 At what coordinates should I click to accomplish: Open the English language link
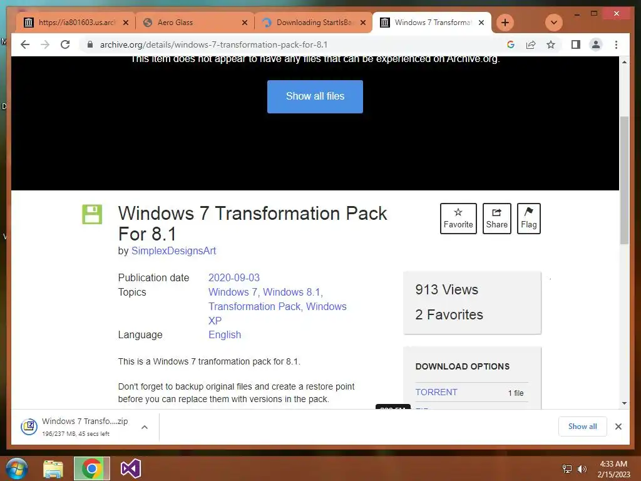(225, 334)
